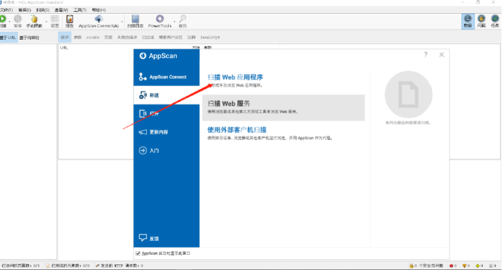Open Manual Explore (手动探索) hand icon
The width and height of the screenshot is (502, 270).
[x=34, y=19]
